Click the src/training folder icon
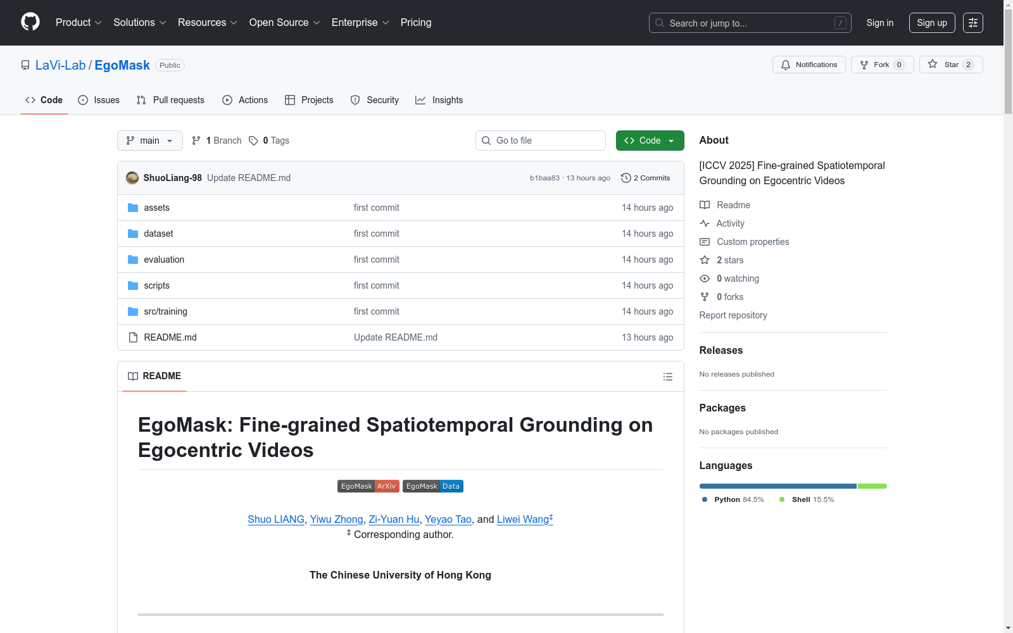The image size is (1013, 633). tap(133, 311)
